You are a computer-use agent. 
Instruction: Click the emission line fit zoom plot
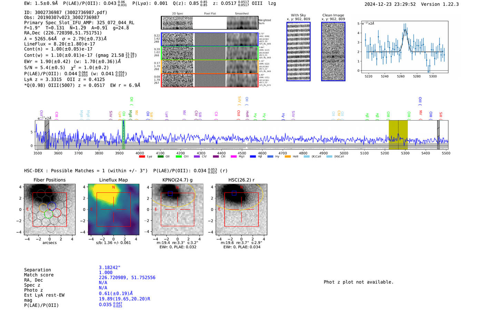point(404,47)
